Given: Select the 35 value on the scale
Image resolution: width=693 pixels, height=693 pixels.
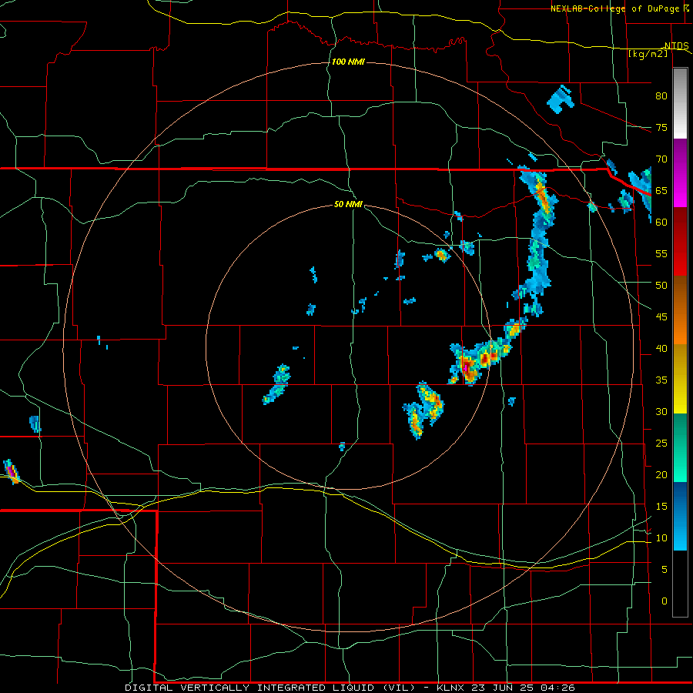Looking at the screenshot, I should tap(661, 380).
